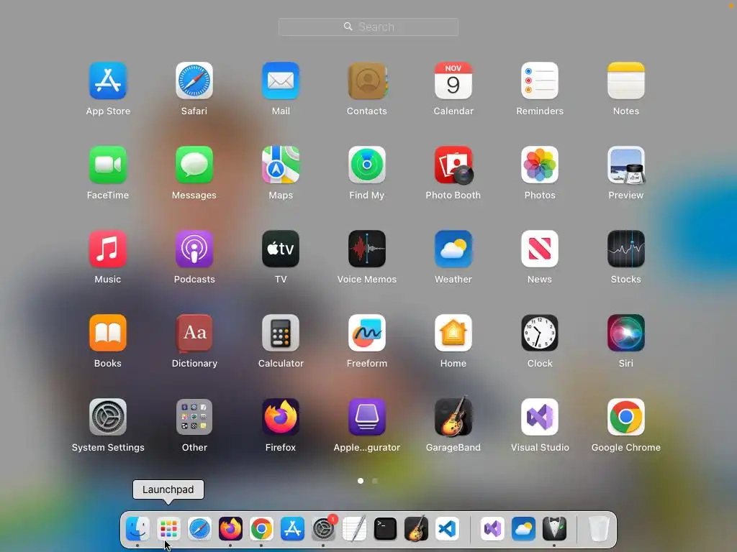The image size is (737, 552).
Task: Launch the Music app
Action: click(x=108, y=249)
